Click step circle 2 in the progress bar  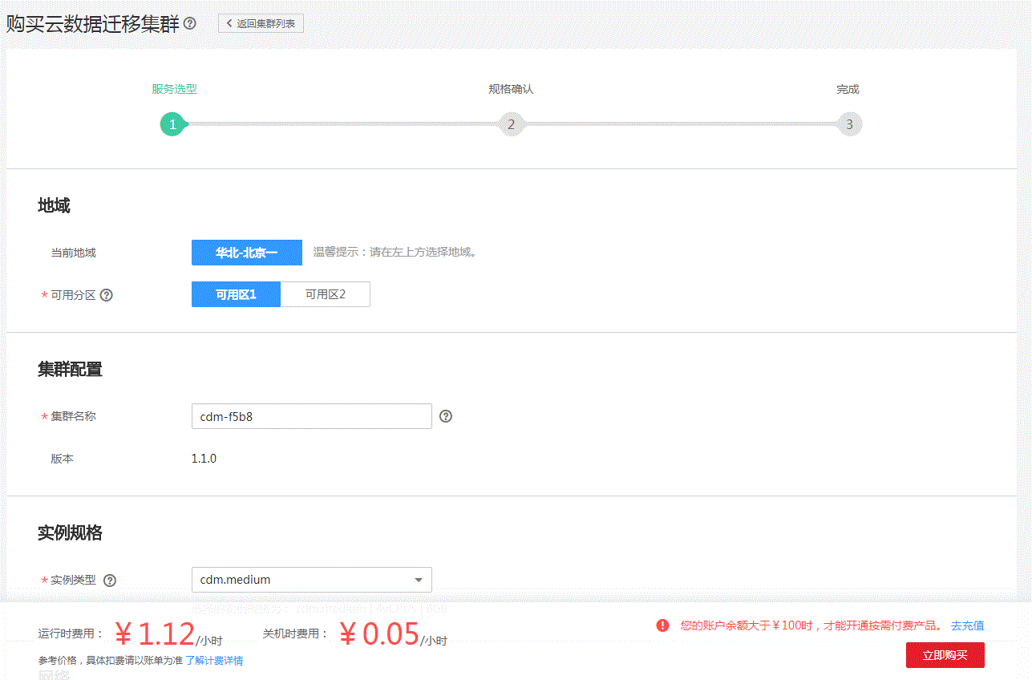point(511,123)
